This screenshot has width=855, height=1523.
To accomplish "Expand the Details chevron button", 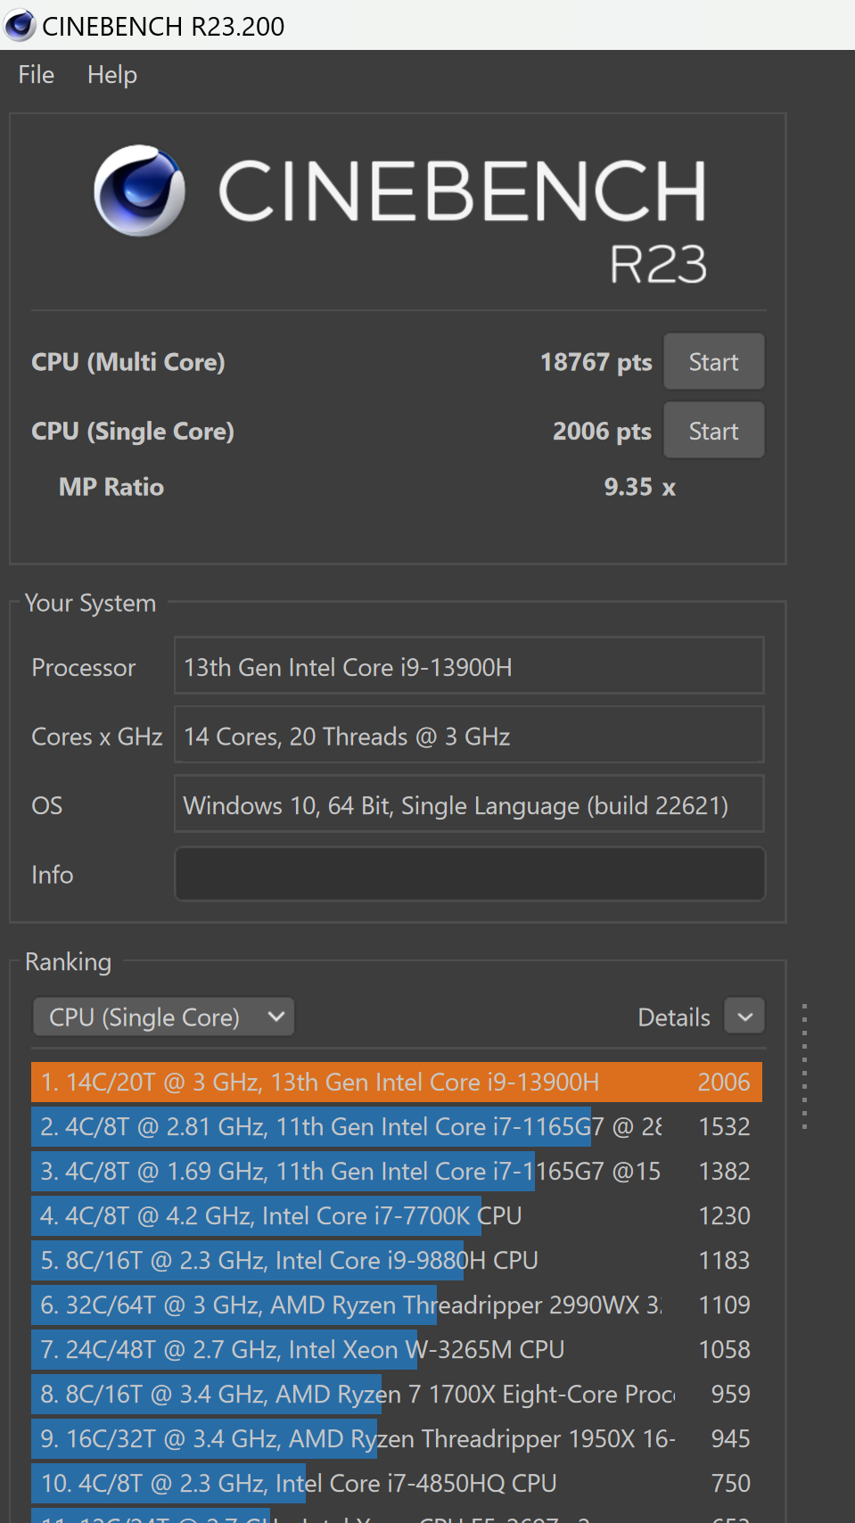I will [744, 1017].
